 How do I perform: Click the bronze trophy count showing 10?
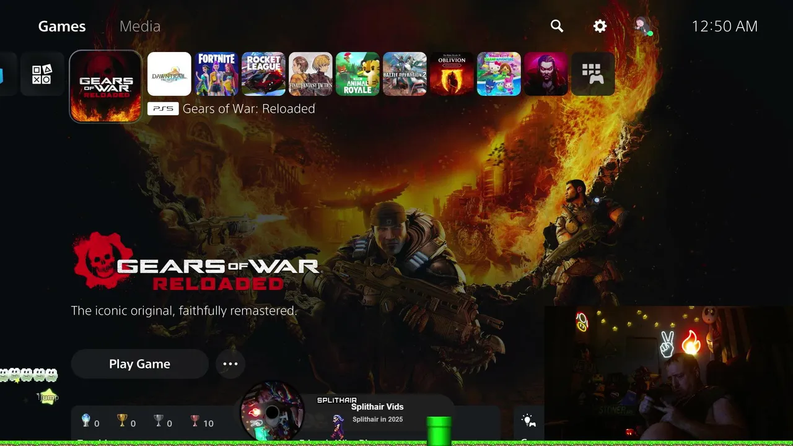click(202, 422)
